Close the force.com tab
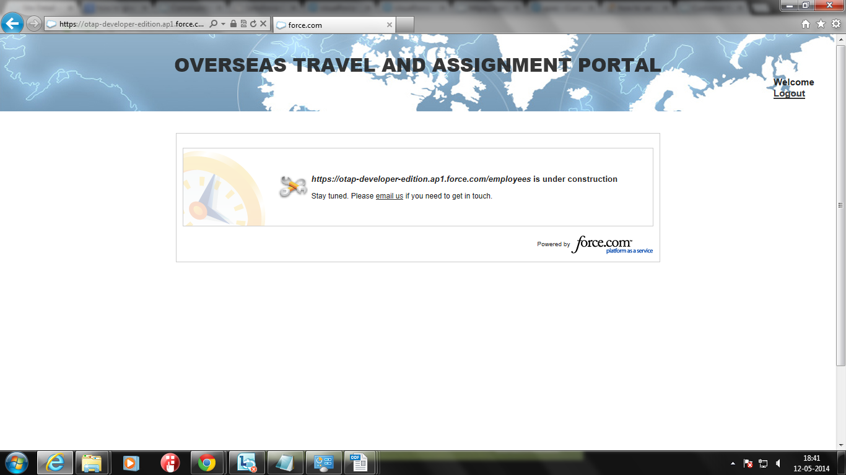846x475 pixels. tap(390, 25)
